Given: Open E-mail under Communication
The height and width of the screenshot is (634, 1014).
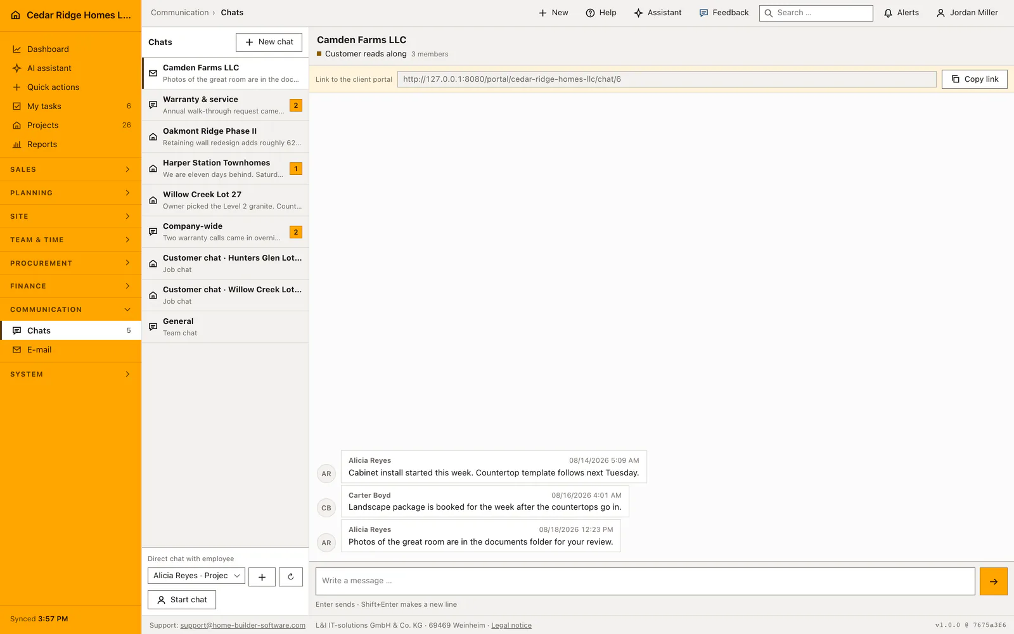Looking at the screenshot, I should (x=70, y=349).
